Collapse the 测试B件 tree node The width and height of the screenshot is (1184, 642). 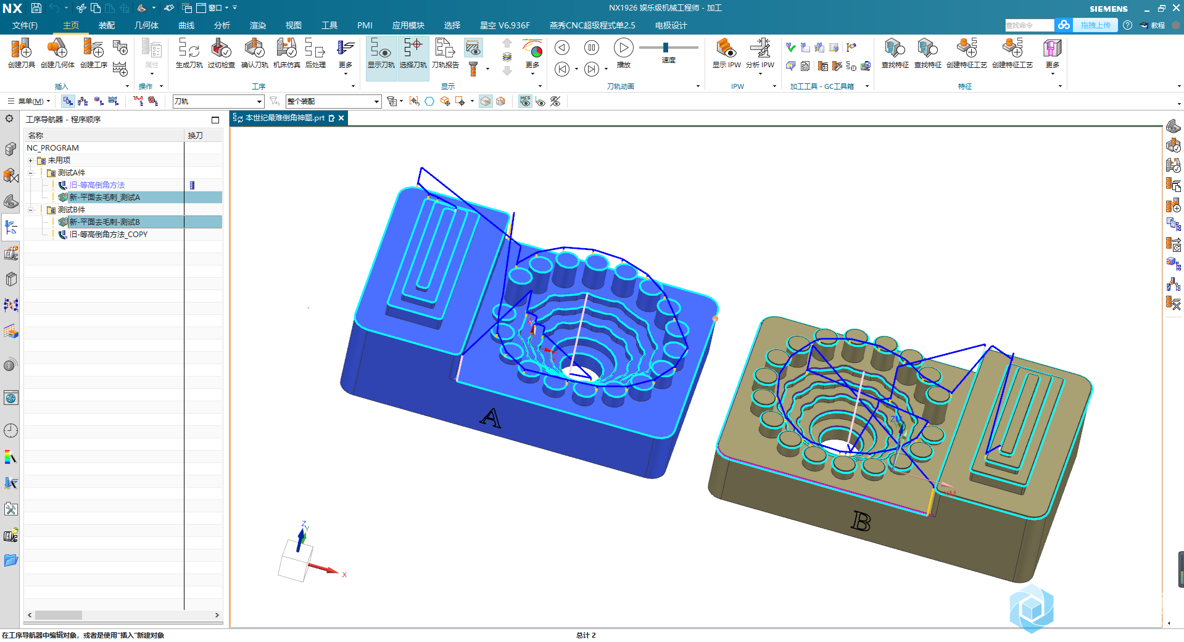tap(30, 210)
